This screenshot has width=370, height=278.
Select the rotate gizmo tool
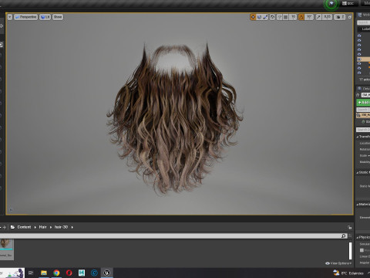pyautogui.click(x=259, y=17)
